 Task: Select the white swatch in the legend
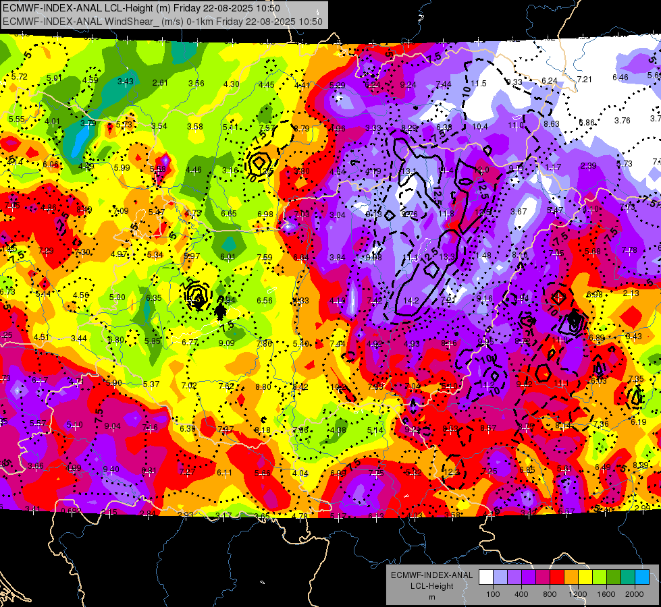coord(486,577)
